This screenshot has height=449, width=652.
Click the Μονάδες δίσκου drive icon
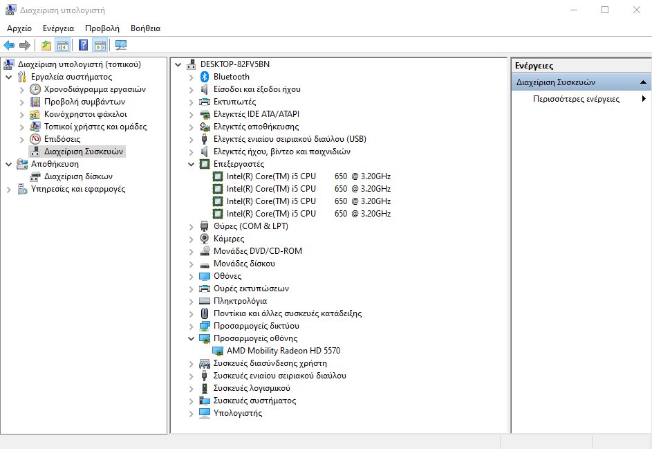[x=204, y=264]
